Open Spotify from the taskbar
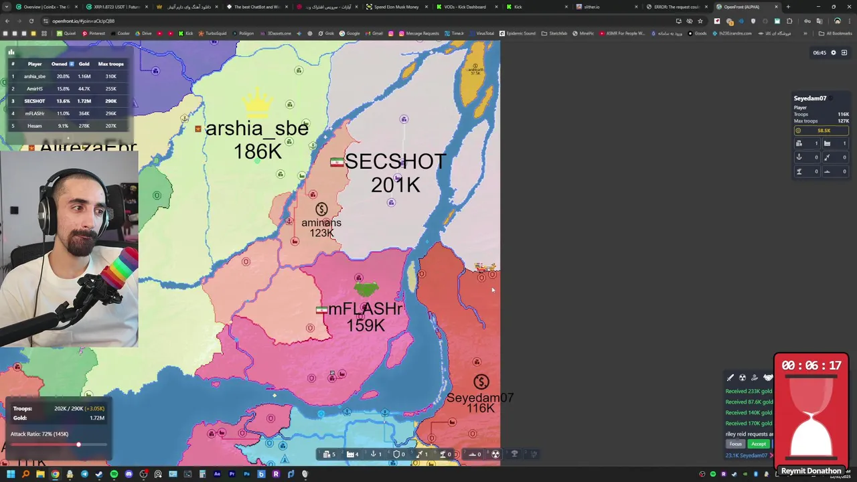Screen dimensions: 857x482 [x=114, y=474]
